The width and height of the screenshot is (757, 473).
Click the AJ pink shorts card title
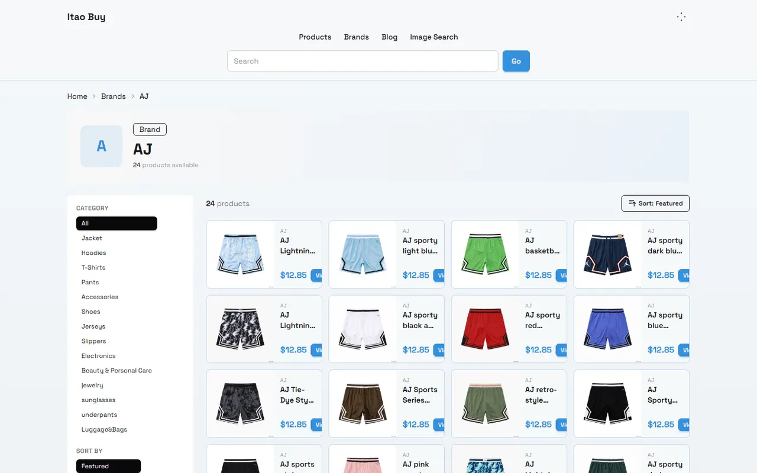(416, 466)
